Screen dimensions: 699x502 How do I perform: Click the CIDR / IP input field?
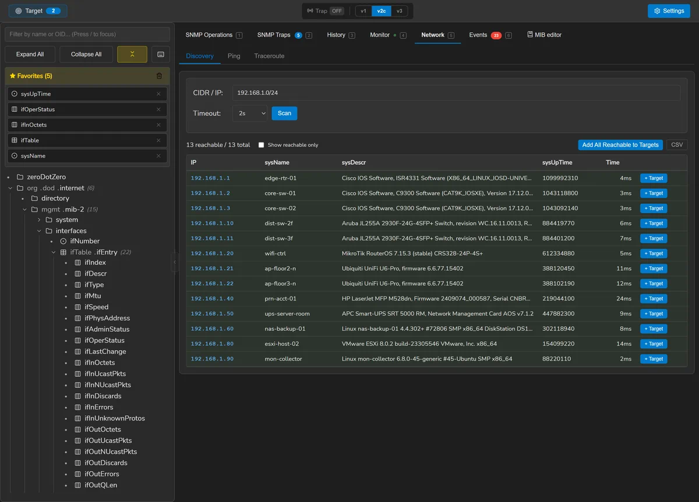click(456, 93)
